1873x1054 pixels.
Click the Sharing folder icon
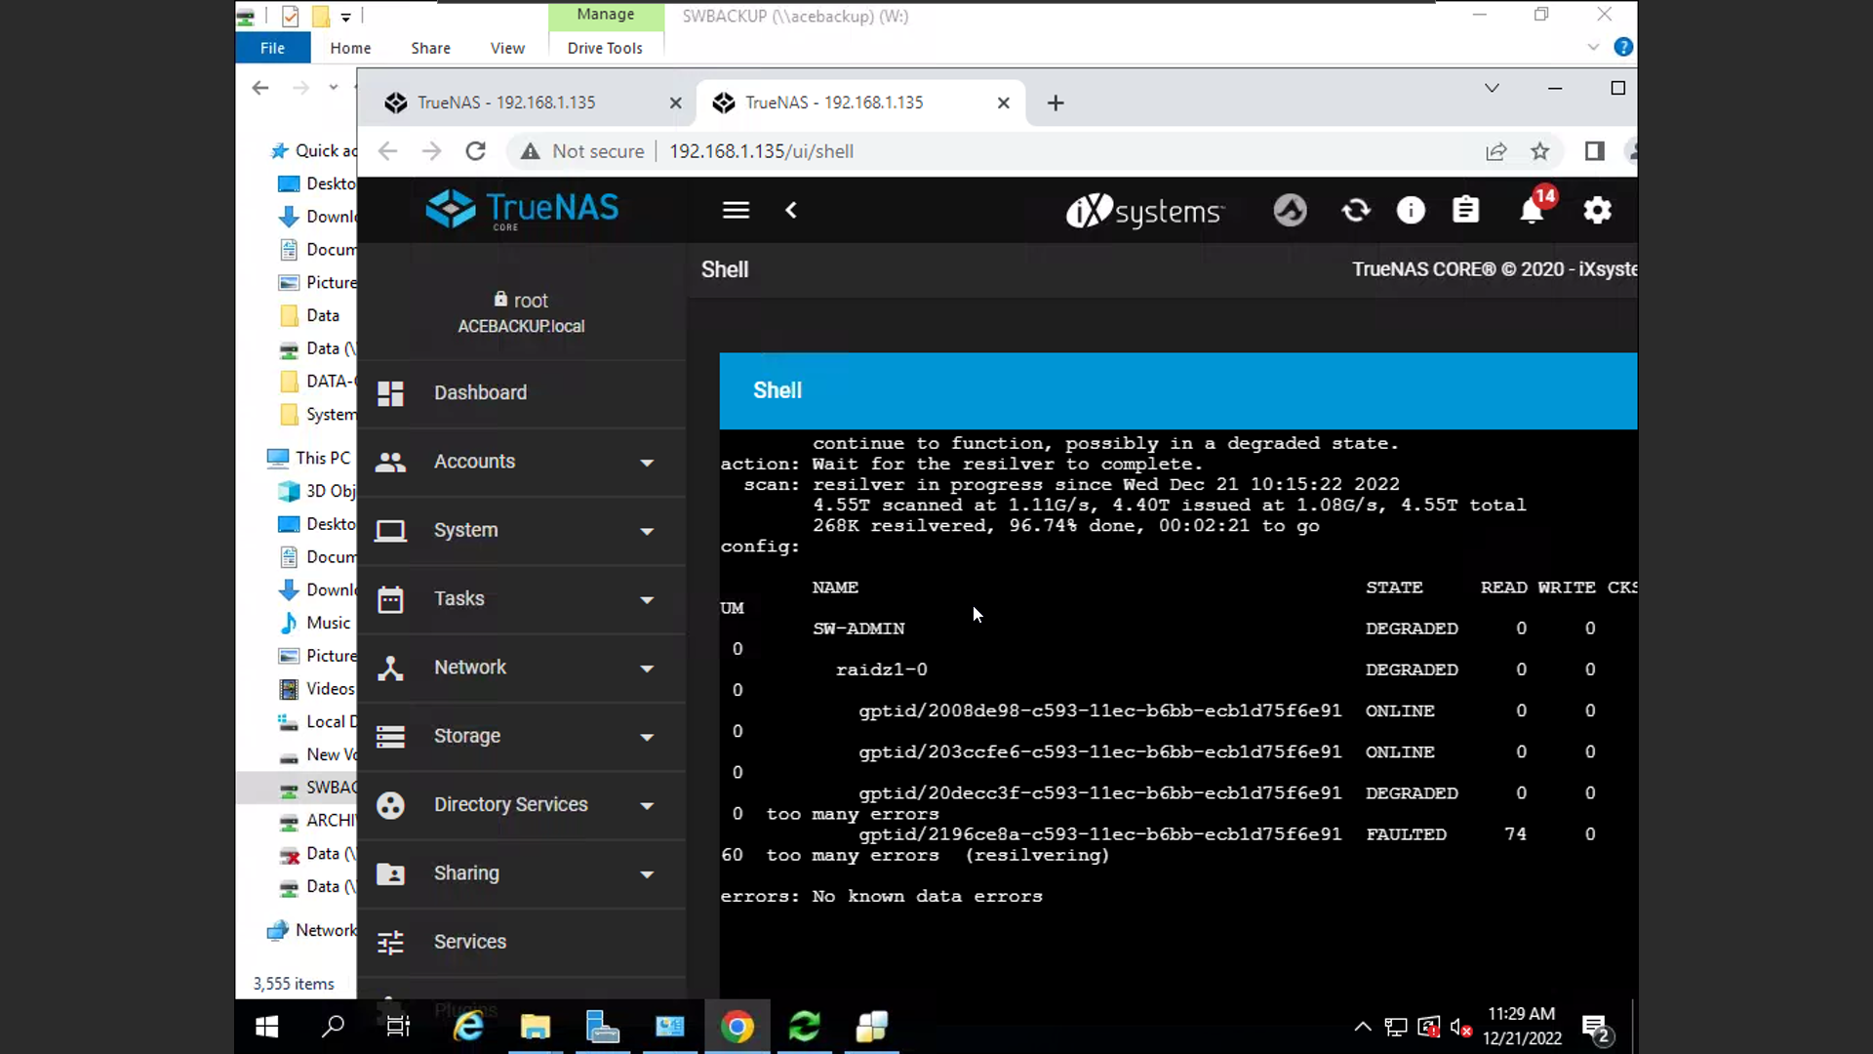[390, 873]
